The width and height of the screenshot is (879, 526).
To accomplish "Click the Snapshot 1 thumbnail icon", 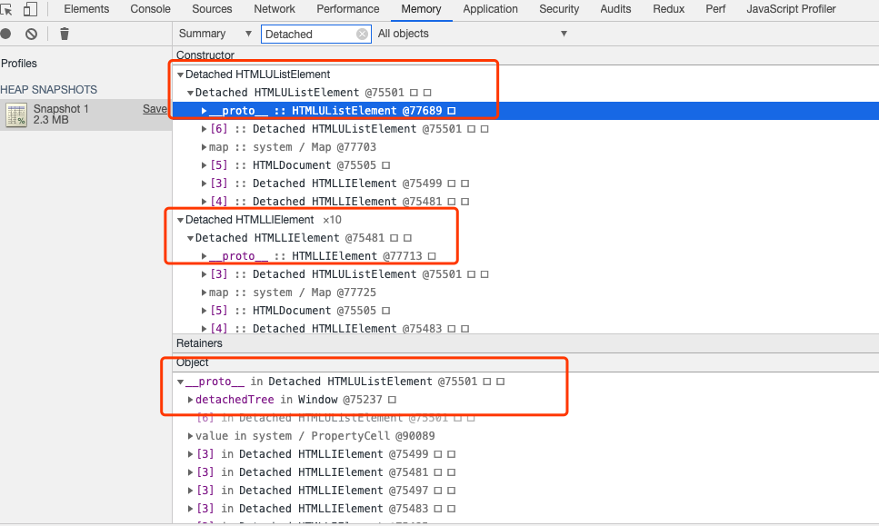I will [15, 115].
